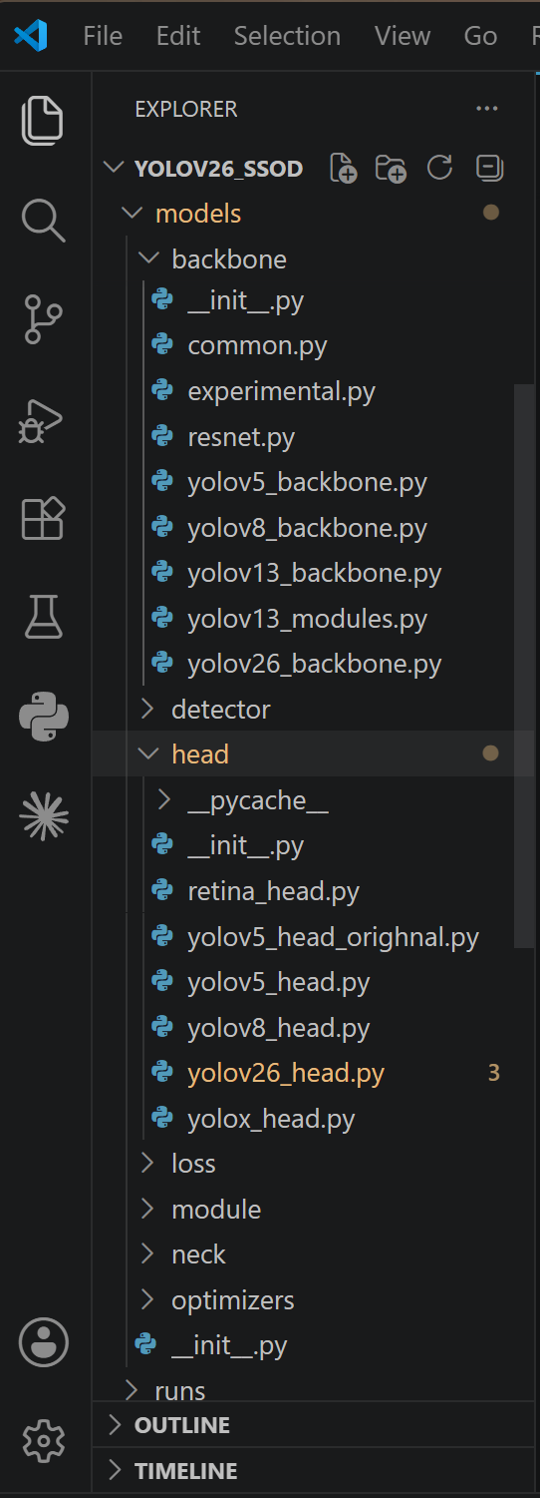
Task: Create a new file in YOLOV26_SSOD
Action: coord(343,168)
